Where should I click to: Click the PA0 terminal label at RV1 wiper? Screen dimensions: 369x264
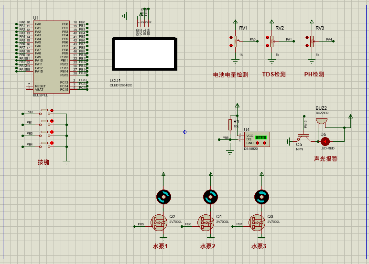253,40
